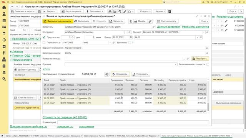Open the structure diagram section in sidebar
The width and height of the screenshot is (246, 138).
pyautogui.click(x=4, y=59)
